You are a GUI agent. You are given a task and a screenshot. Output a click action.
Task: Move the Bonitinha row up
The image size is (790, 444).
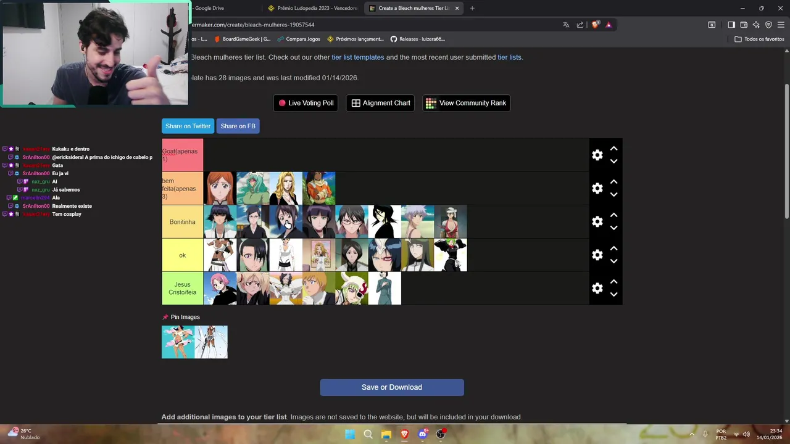click(613, 215)
